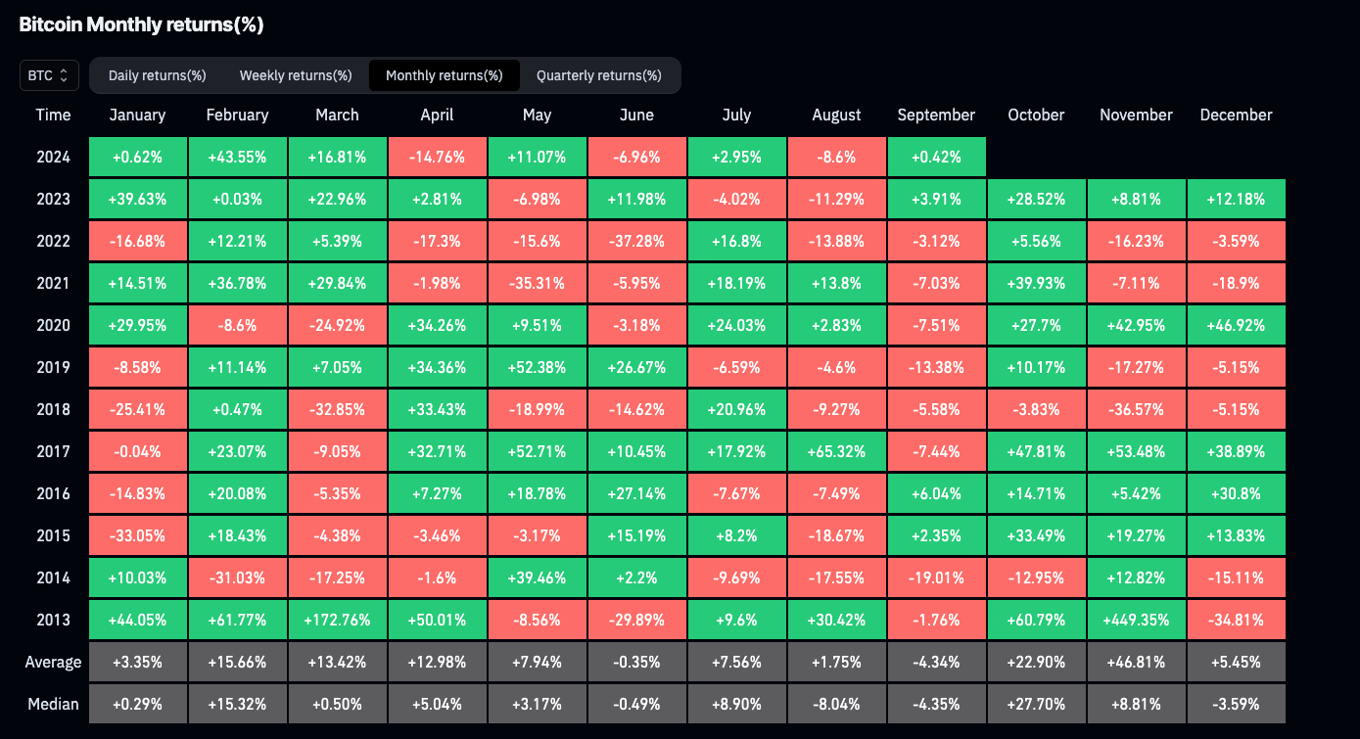Click the 2019 row year label
This screenshot has width=1360, height=739.
pyautogui.click(x=53, y=367)
